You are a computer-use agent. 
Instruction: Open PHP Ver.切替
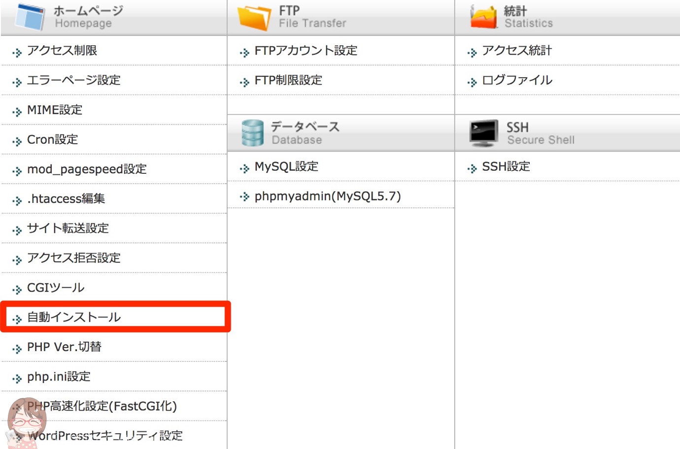(64, 347)
